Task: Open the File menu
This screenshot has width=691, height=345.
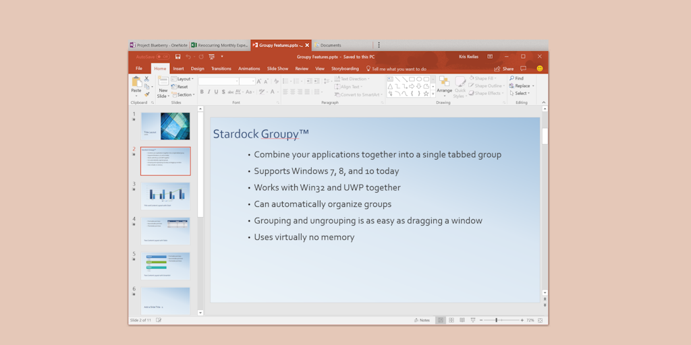Action: click(139, 69)
